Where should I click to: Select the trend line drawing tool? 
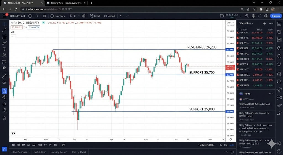pos(4,30)
